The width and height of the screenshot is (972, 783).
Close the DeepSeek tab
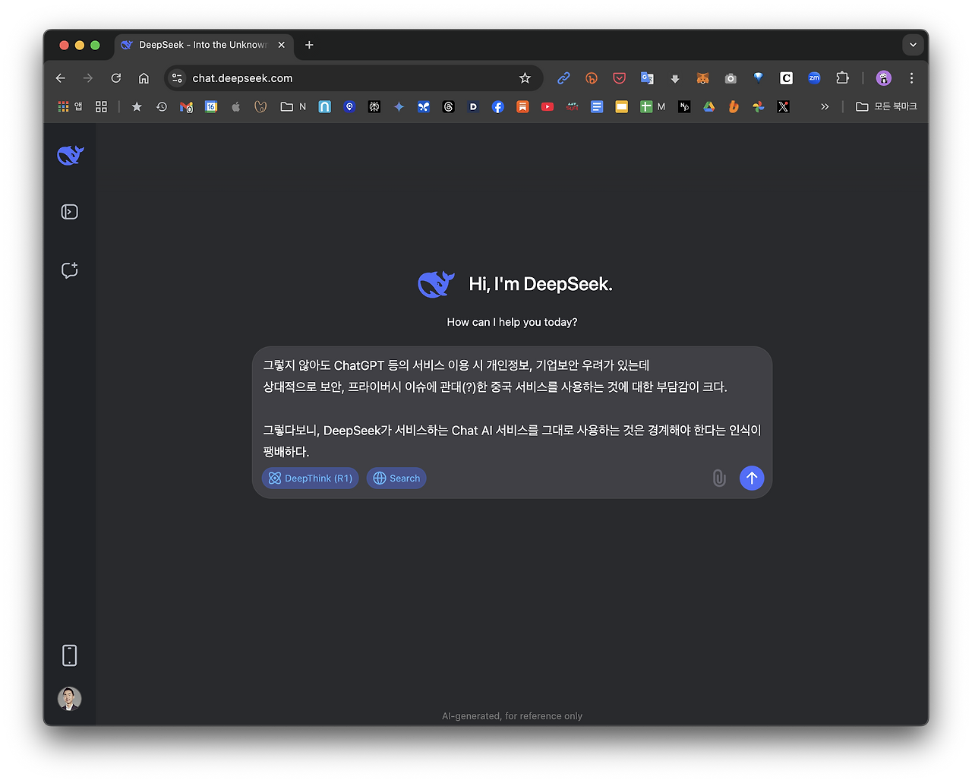282,45
